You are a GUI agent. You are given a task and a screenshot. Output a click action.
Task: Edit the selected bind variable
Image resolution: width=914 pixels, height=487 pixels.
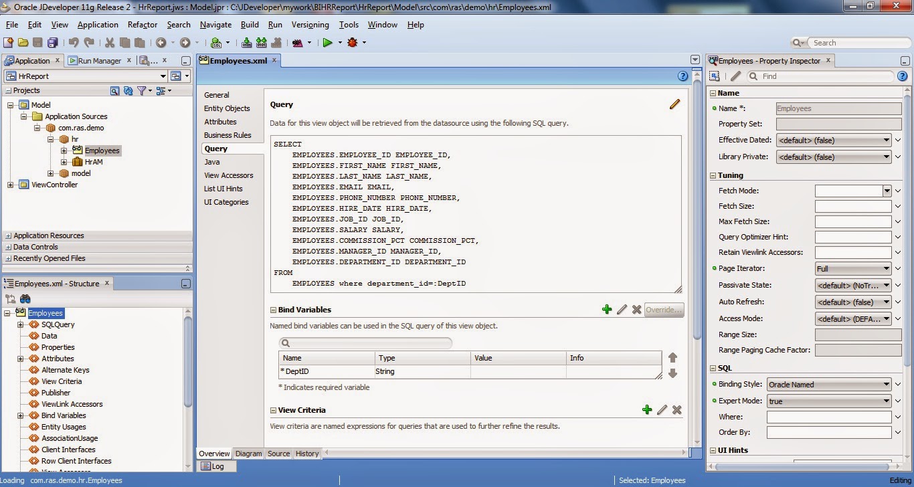tap(622, 309)
